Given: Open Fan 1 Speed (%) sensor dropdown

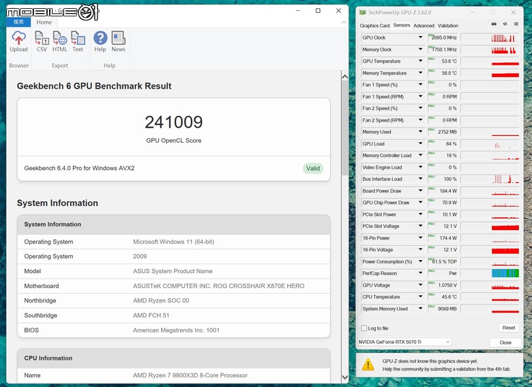Looking at the screenshot, I should click(420, 85).
